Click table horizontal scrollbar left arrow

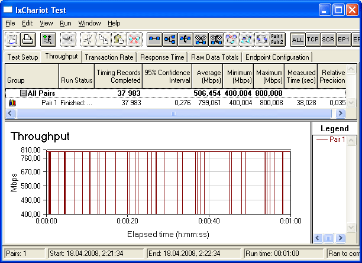(10, 113)
